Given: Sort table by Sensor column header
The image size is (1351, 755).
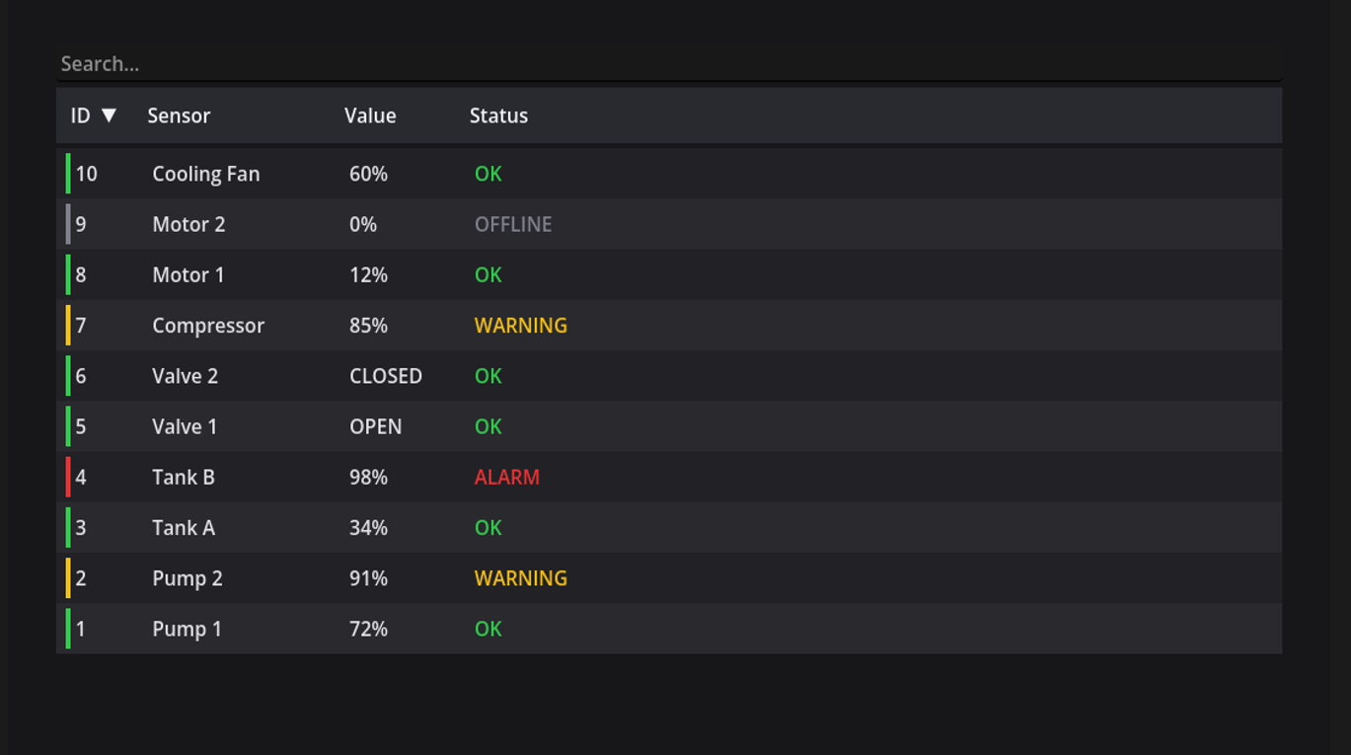Looking at the screenshot, I should tap(179, 115).
